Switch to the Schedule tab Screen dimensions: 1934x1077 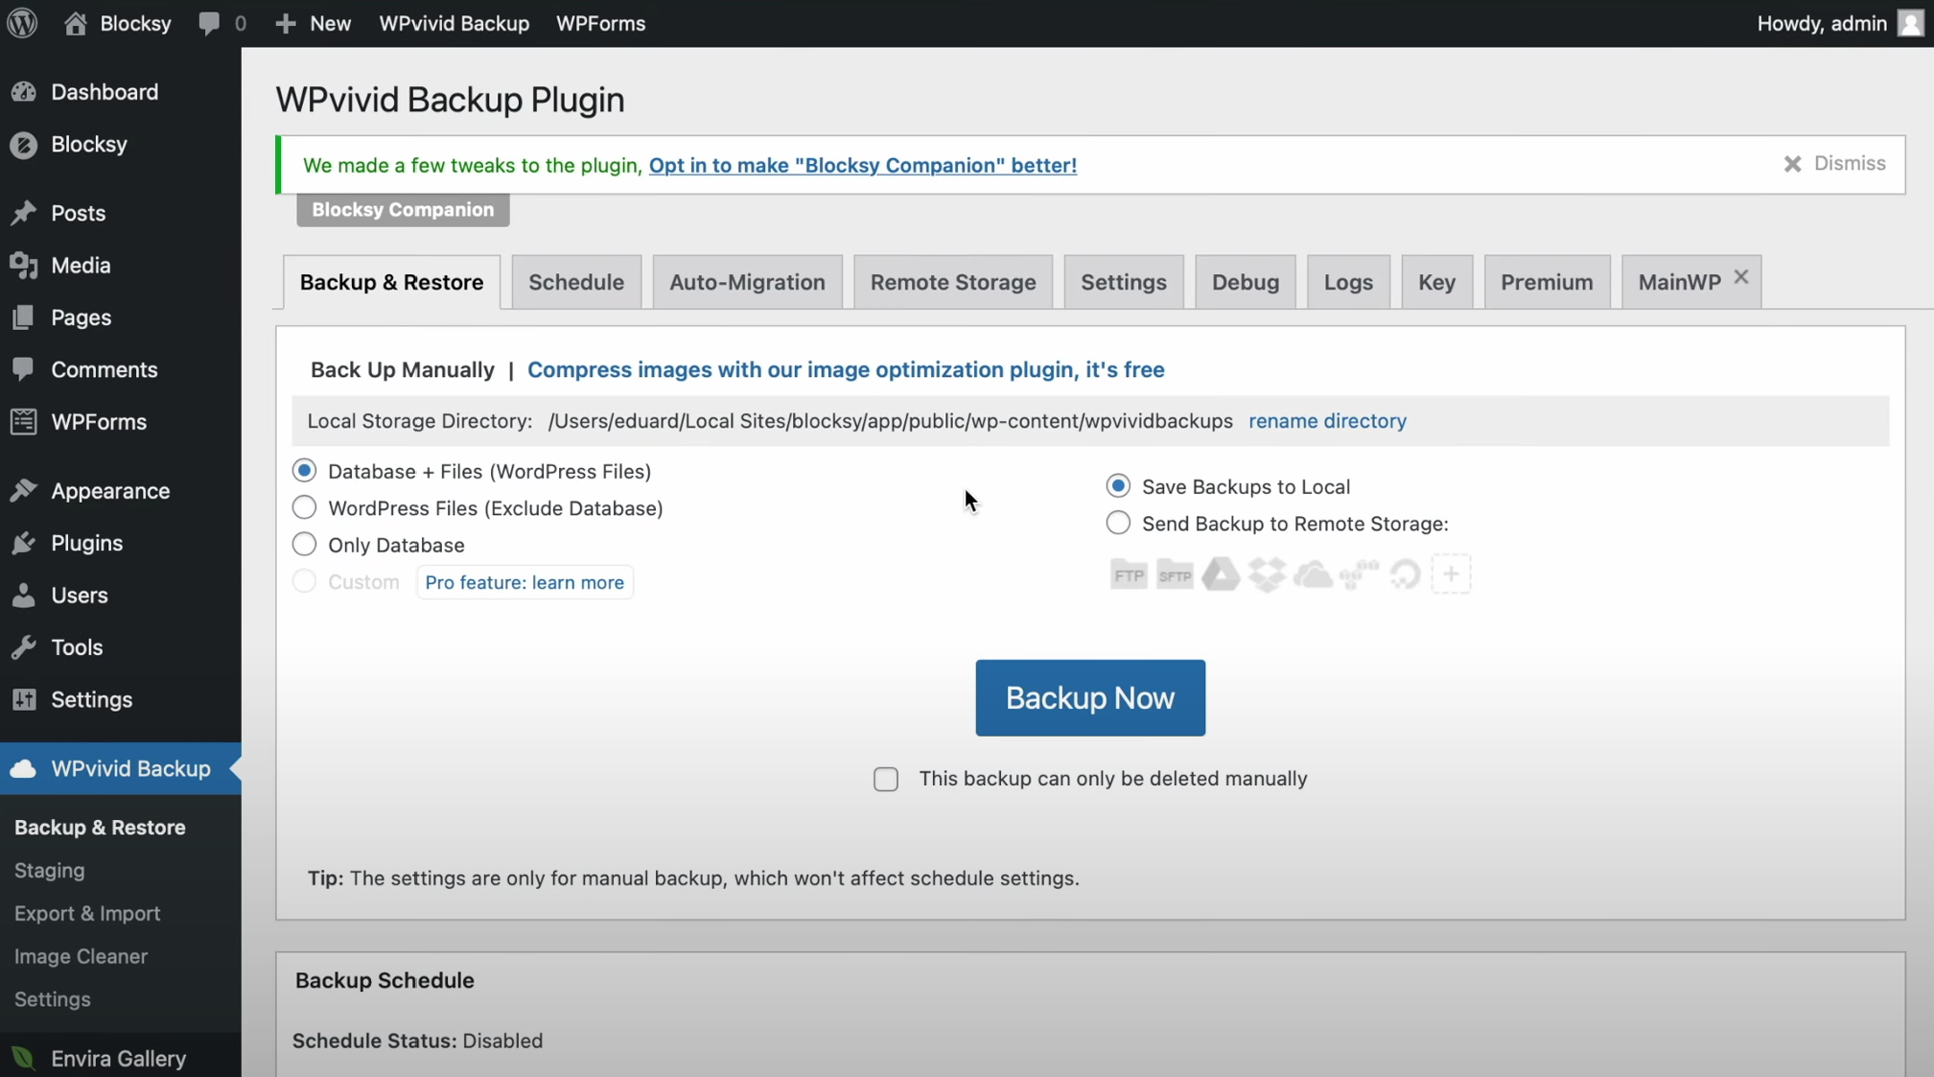pos(576,282)
